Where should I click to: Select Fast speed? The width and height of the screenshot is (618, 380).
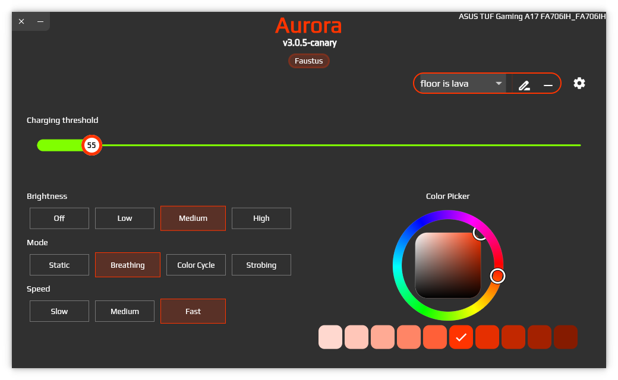193,311
